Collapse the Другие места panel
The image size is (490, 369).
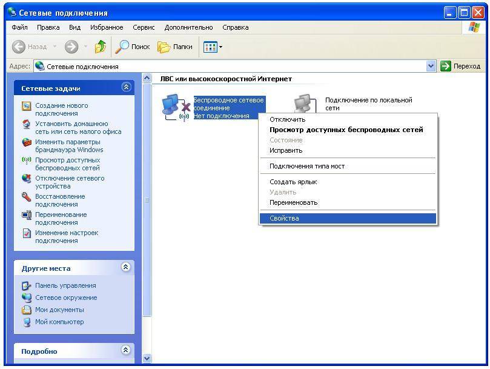click(126, 267)
